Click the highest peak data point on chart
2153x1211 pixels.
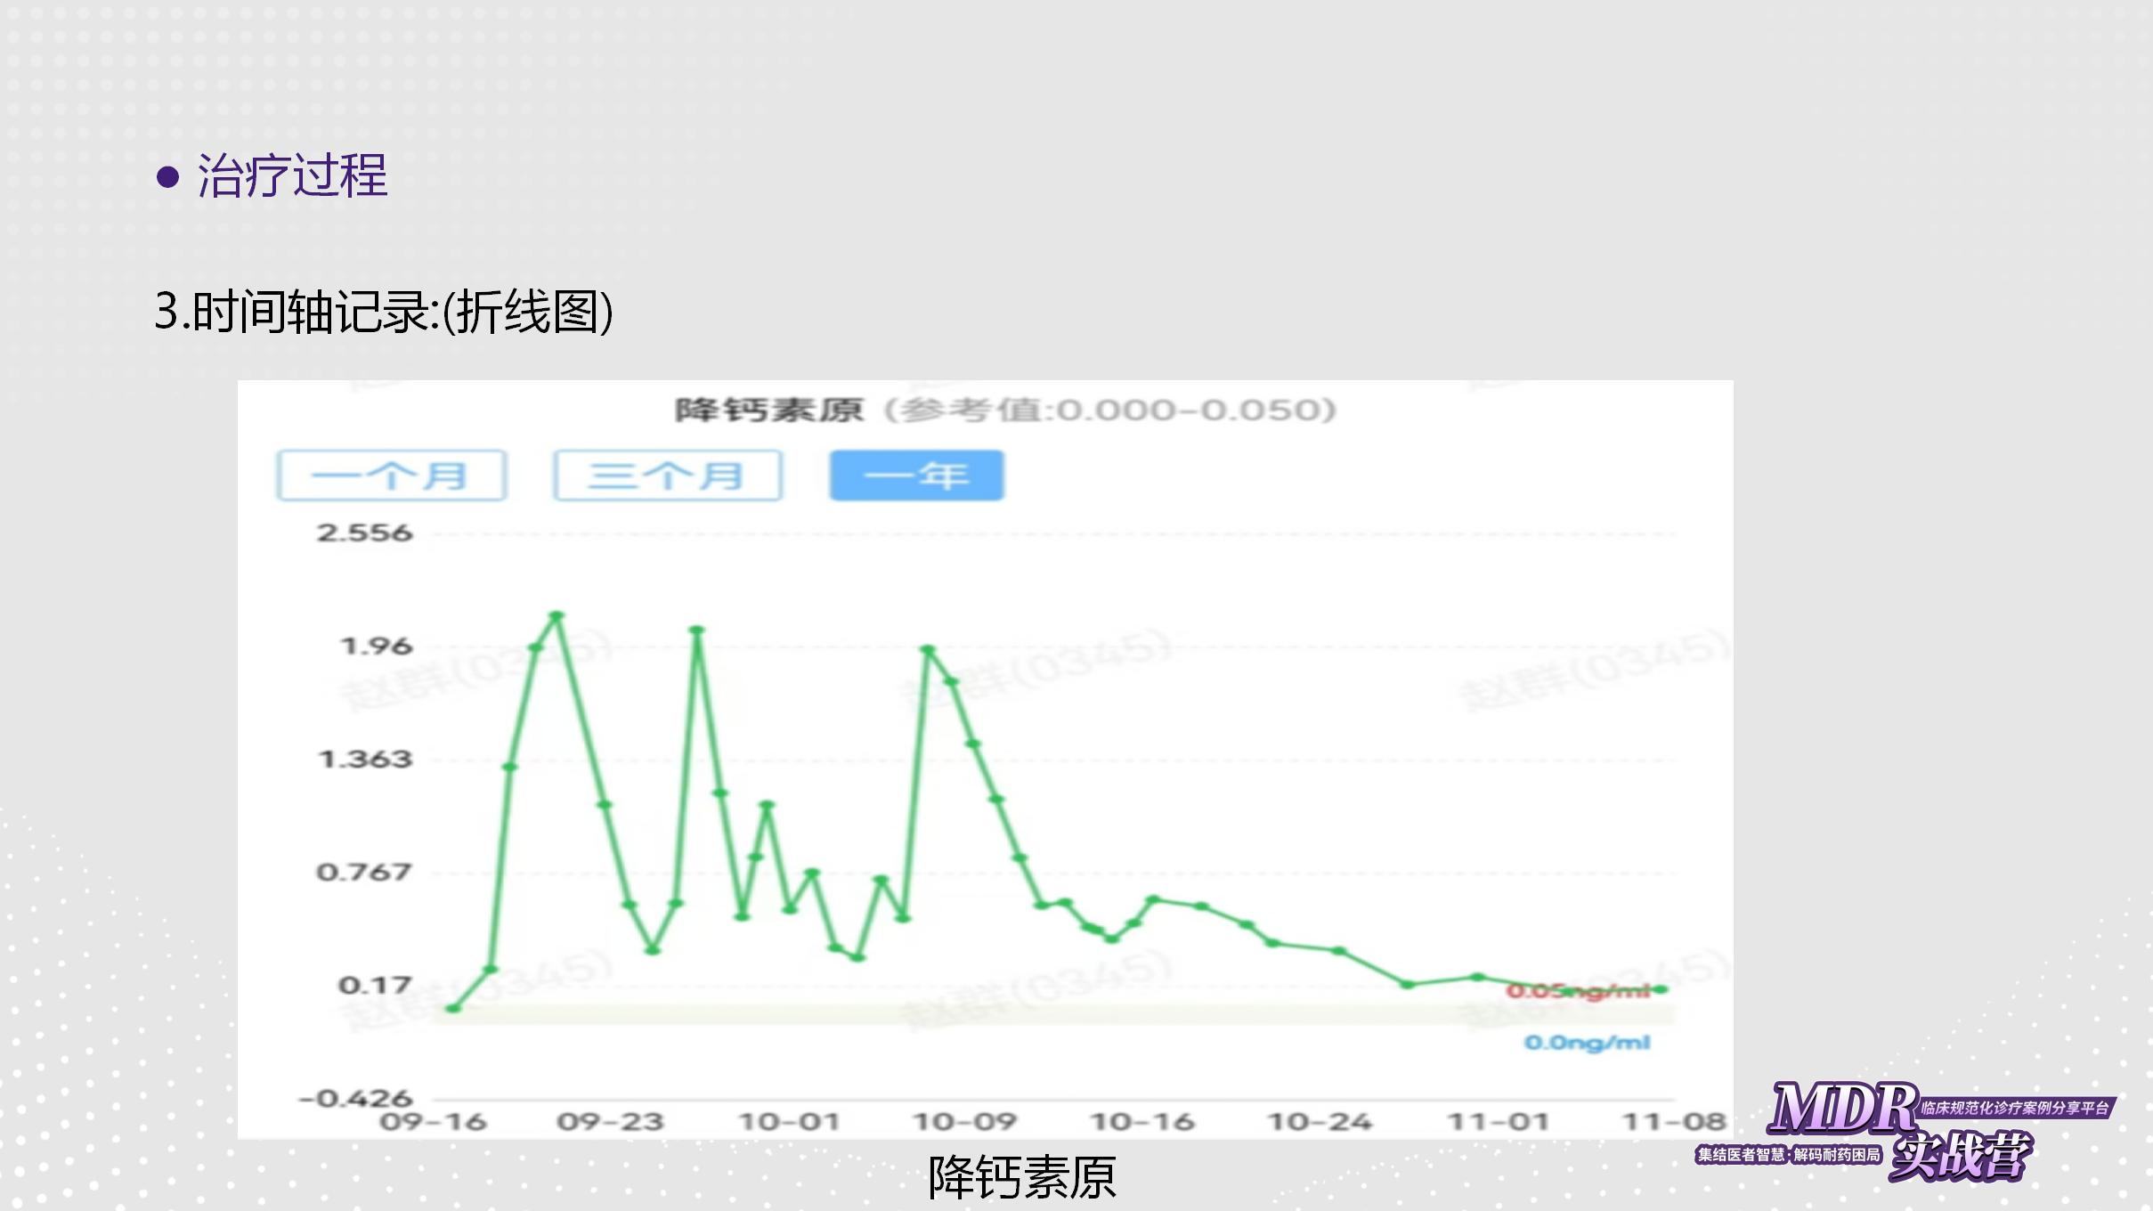point(557,615)
